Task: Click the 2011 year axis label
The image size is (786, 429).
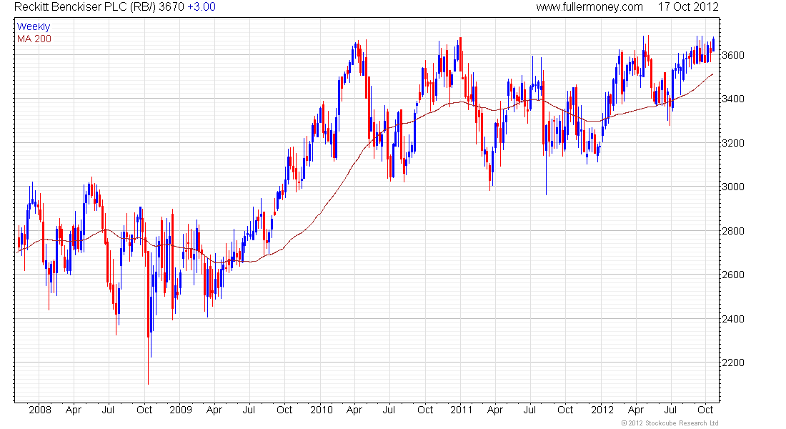Action: pyautogui.click(x=461, y=410)
